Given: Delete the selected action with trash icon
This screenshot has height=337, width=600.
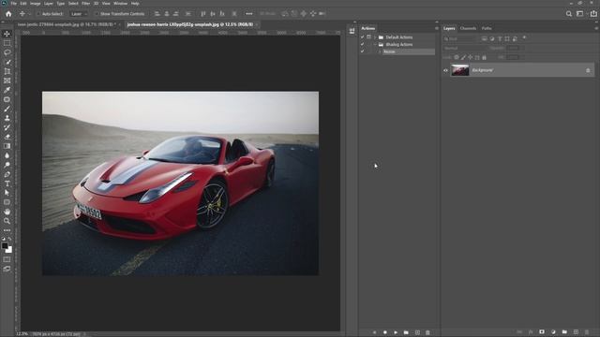Looking at the screenshot, I should coord(427,332).
